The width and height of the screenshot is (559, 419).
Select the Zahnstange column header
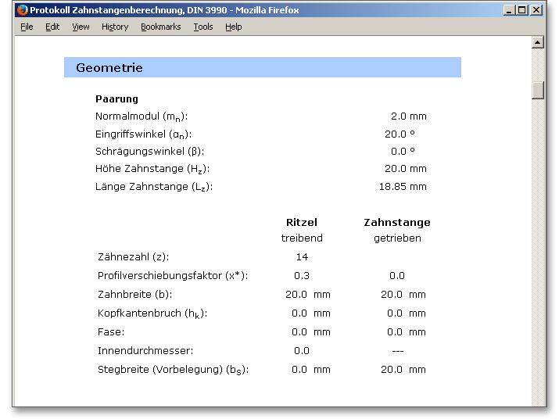coord(397,222)
